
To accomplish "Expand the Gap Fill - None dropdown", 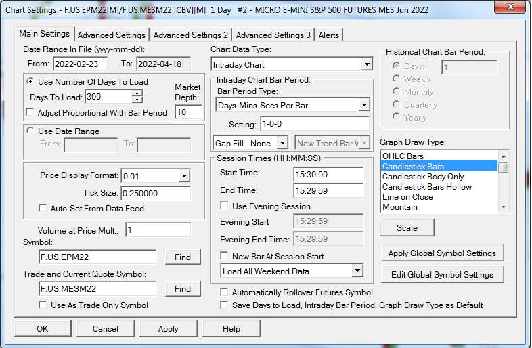I will 282,143.
